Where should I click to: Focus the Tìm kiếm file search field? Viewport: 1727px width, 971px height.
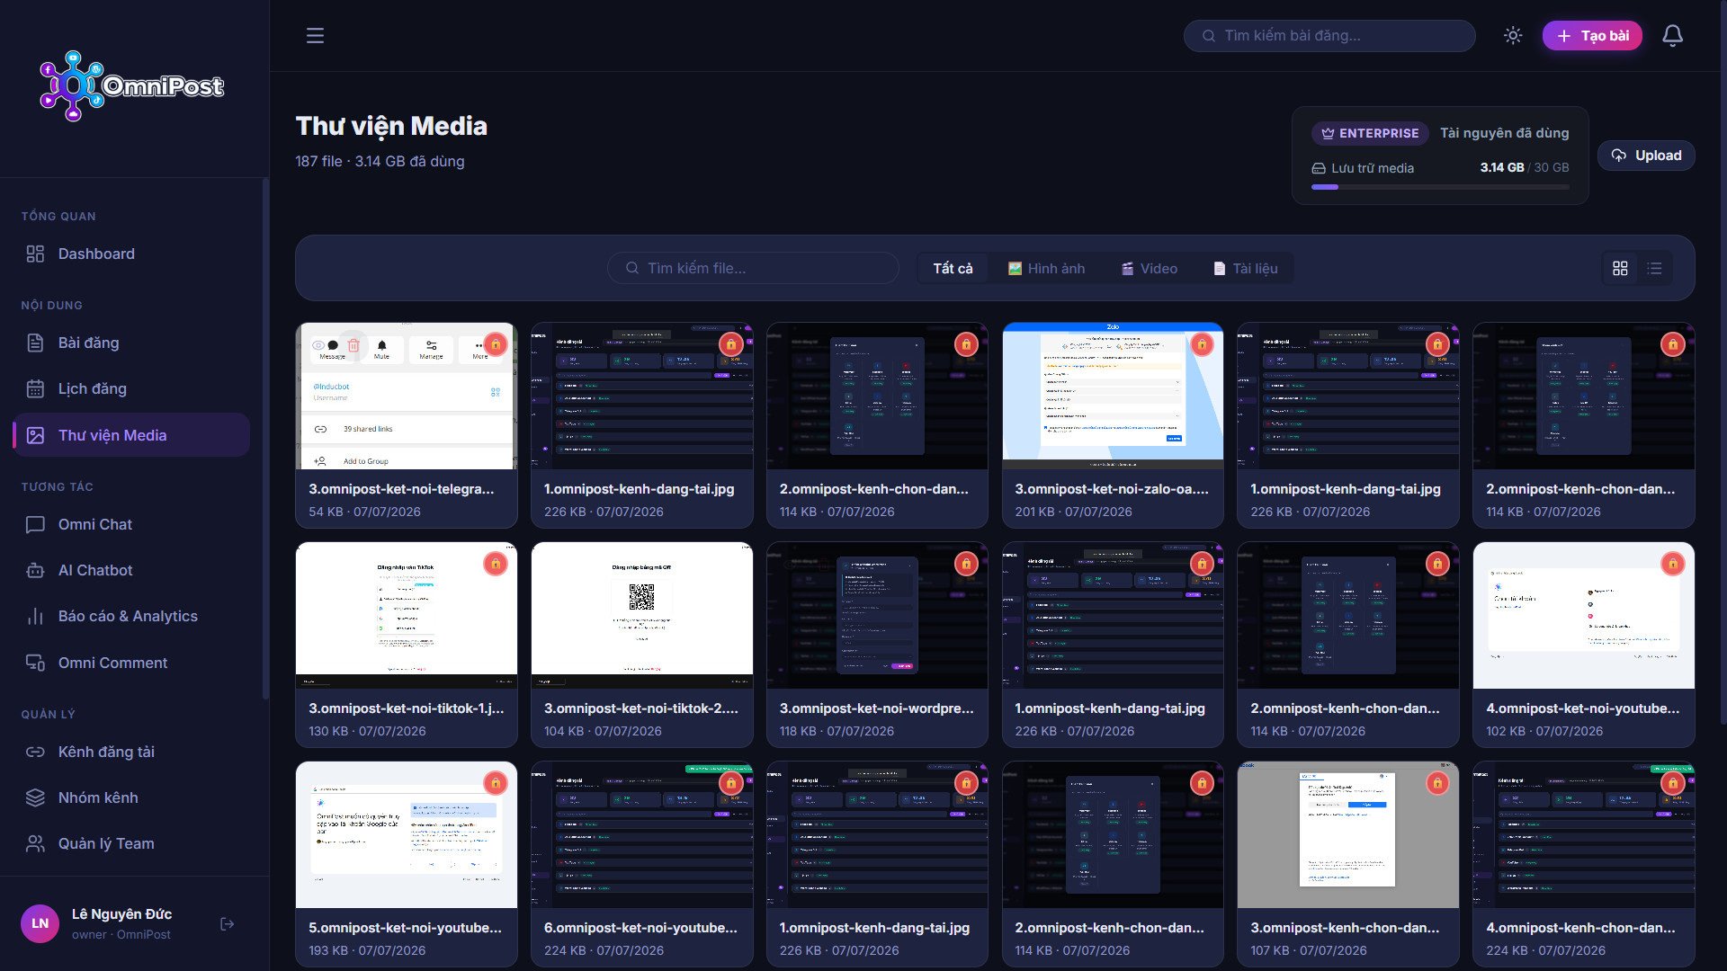click(753, 268)
